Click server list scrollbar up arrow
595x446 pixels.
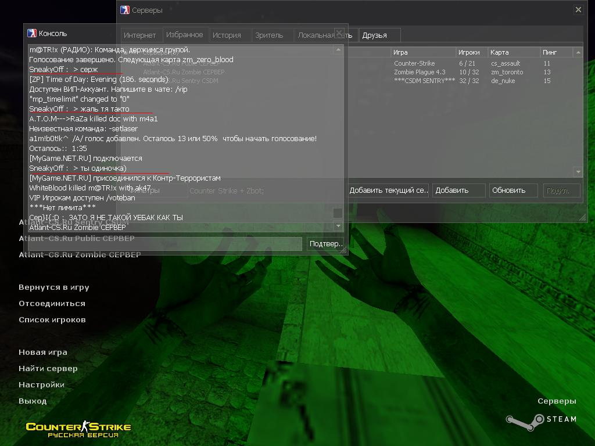coord(578,52)
